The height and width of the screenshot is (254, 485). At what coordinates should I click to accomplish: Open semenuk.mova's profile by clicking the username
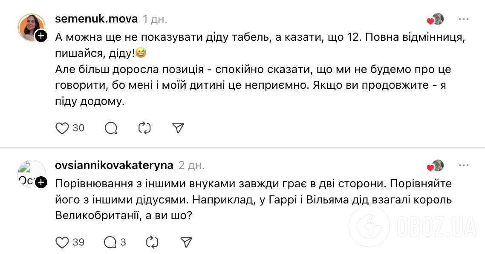(x=96, y=19)
